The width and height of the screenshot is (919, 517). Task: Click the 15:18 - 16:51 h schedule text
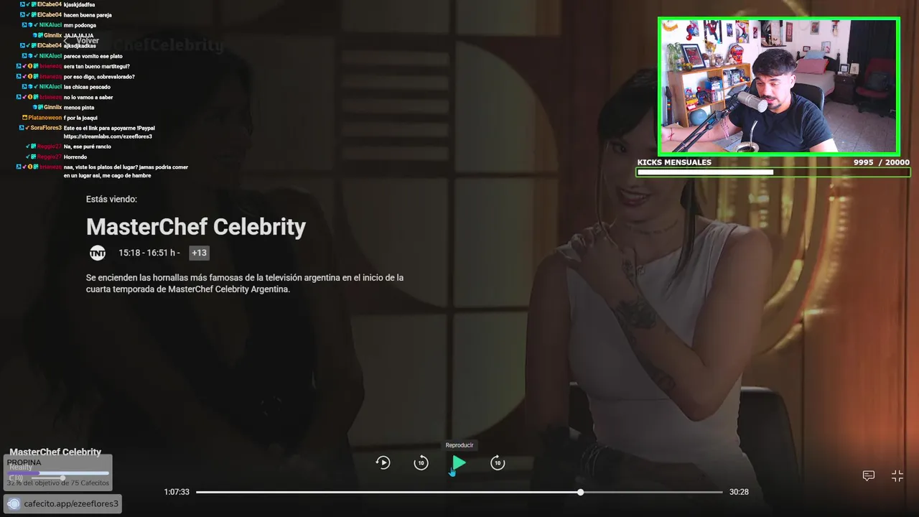point(149,253)
